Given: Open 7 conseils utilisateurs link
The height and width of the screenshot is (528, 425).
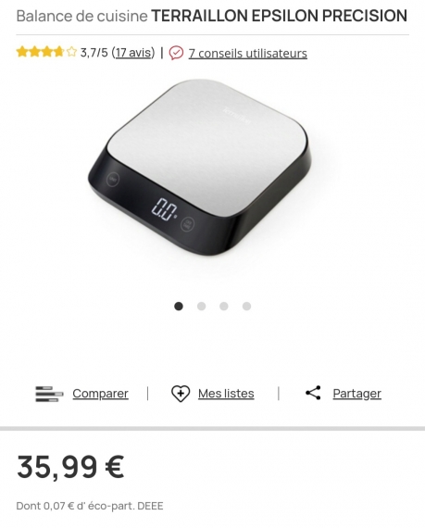Looking at the screenshot, I should [247, 53].
